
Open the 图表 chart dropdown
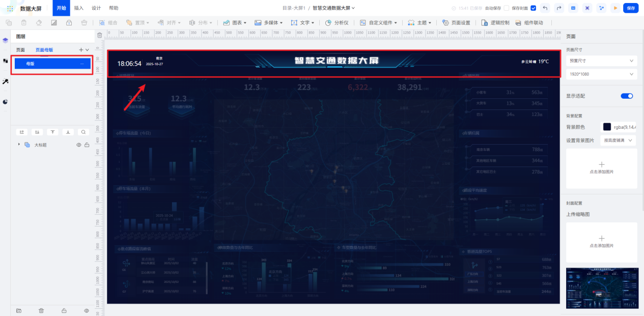click(x=235, y=23)
